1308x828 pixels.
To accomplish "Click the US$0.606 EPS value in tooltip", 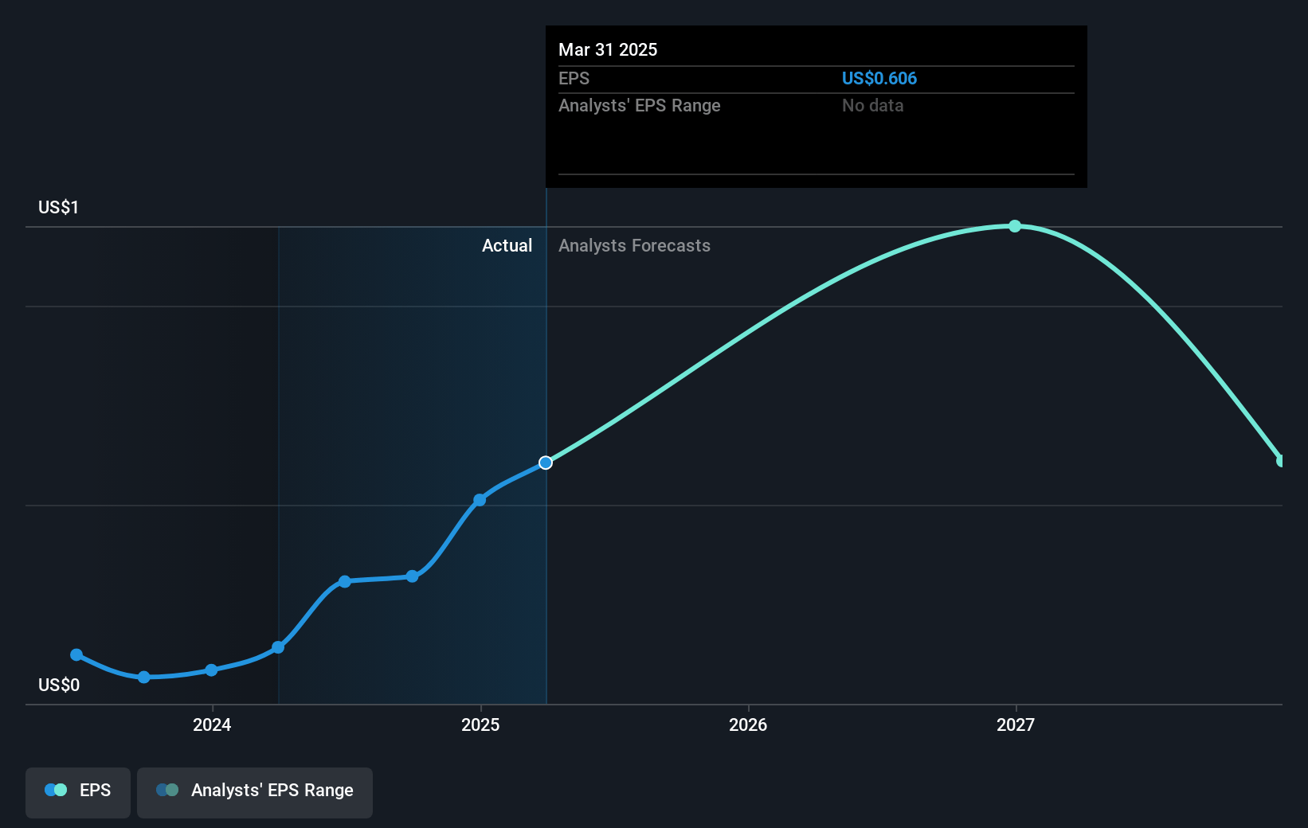I will click(879, 78).
